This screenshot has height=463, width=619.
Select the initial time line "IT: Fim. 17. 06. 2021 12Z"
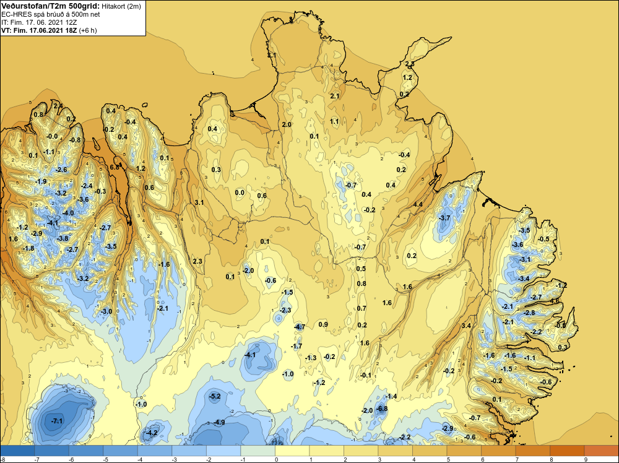39,22
